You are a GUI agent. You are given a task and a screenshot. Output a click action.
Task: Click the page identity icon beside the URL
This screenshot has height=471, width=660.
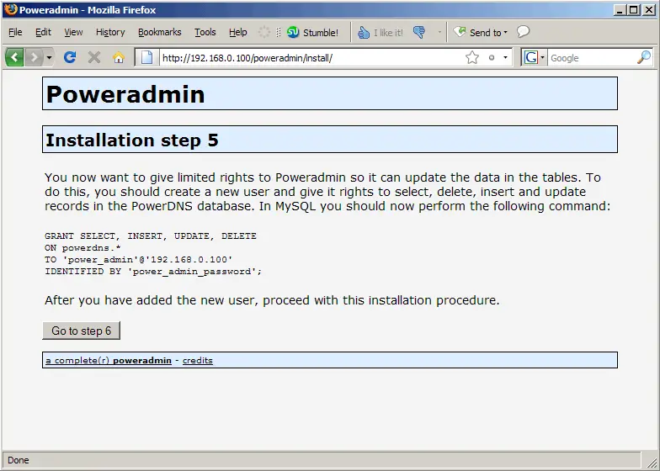point(146,57)
